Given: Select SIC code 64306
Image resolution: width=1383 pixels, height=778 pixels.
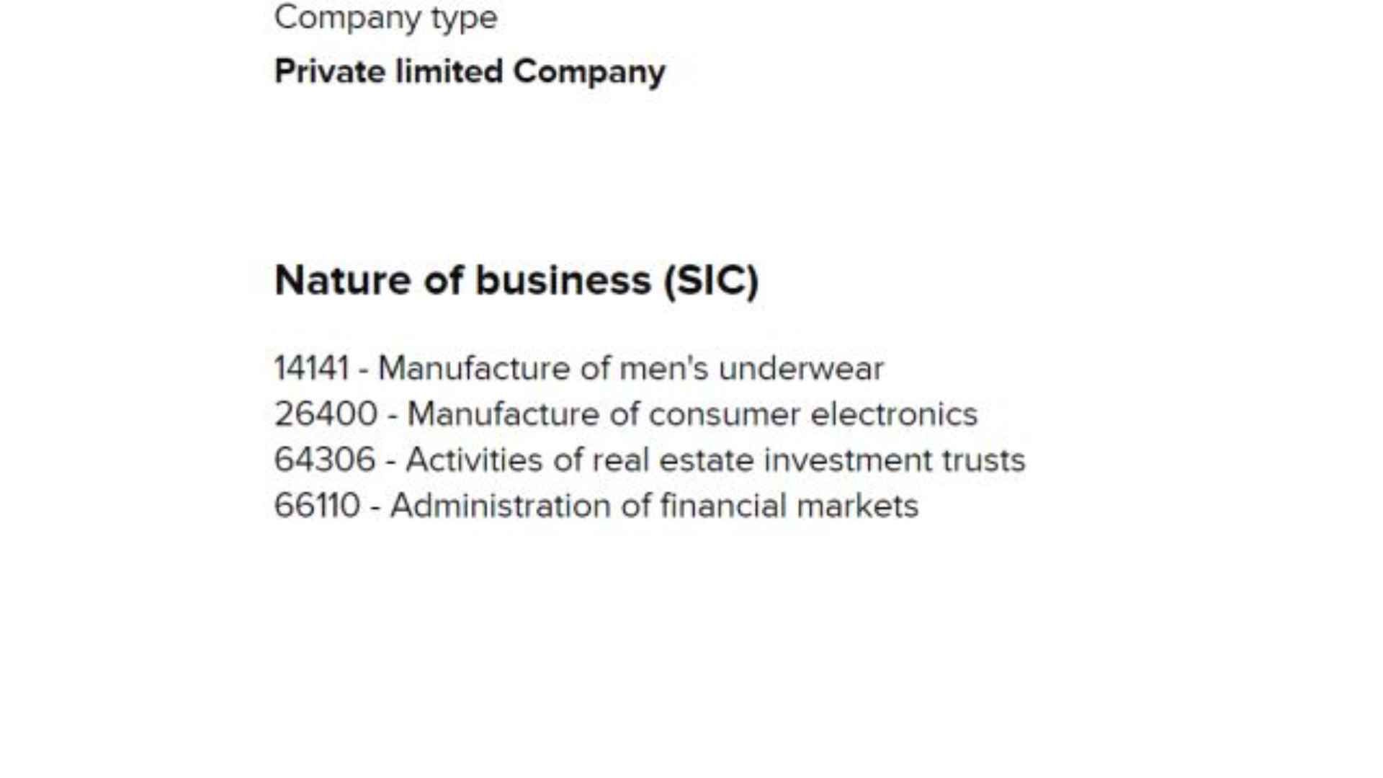Looking at the screenshot, I should click(x=325, y=460).
